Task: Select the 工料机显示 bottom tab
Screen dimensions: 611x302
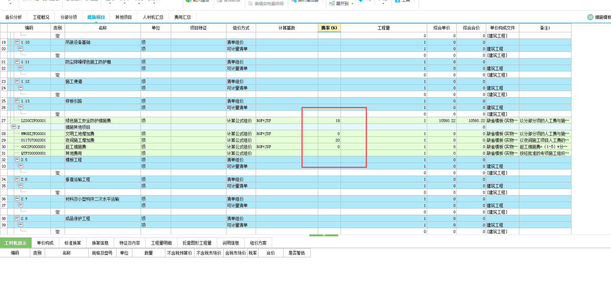Action: [x=15, y=243]
